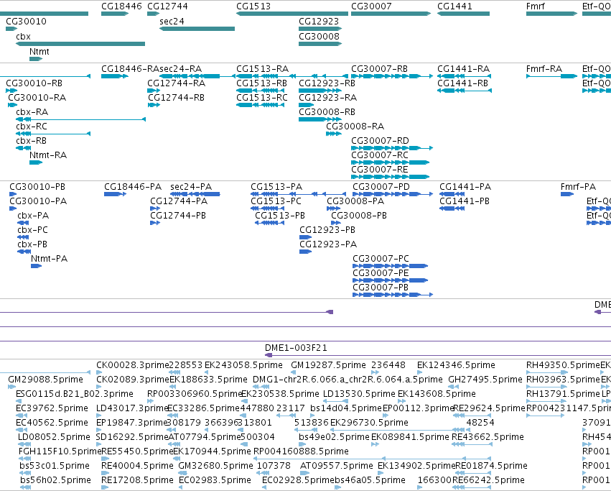611x491 pixels.
Task: Select protein label CG30007-PC
Action: [x=381, y=260]
